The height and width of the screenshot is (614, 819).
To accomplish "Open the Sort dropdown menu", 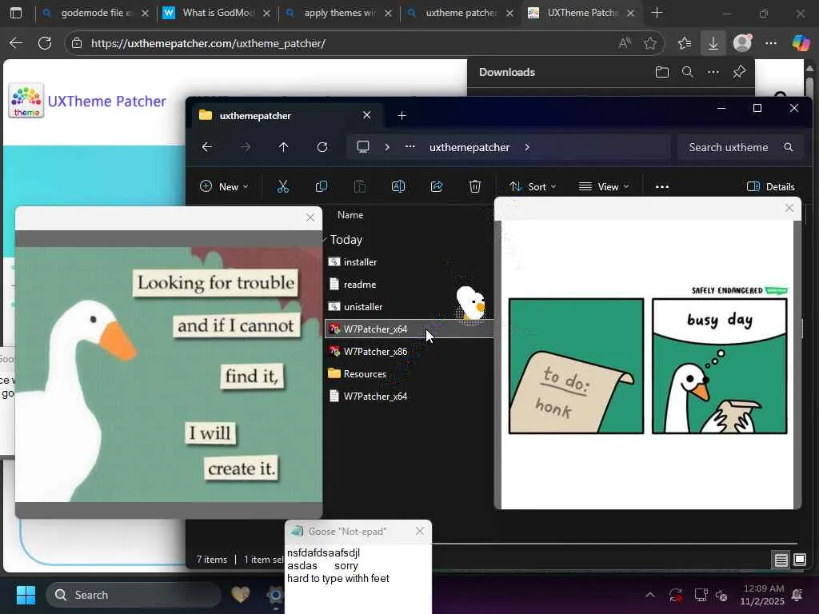I will pyautogui.click(x=533, y=186).
